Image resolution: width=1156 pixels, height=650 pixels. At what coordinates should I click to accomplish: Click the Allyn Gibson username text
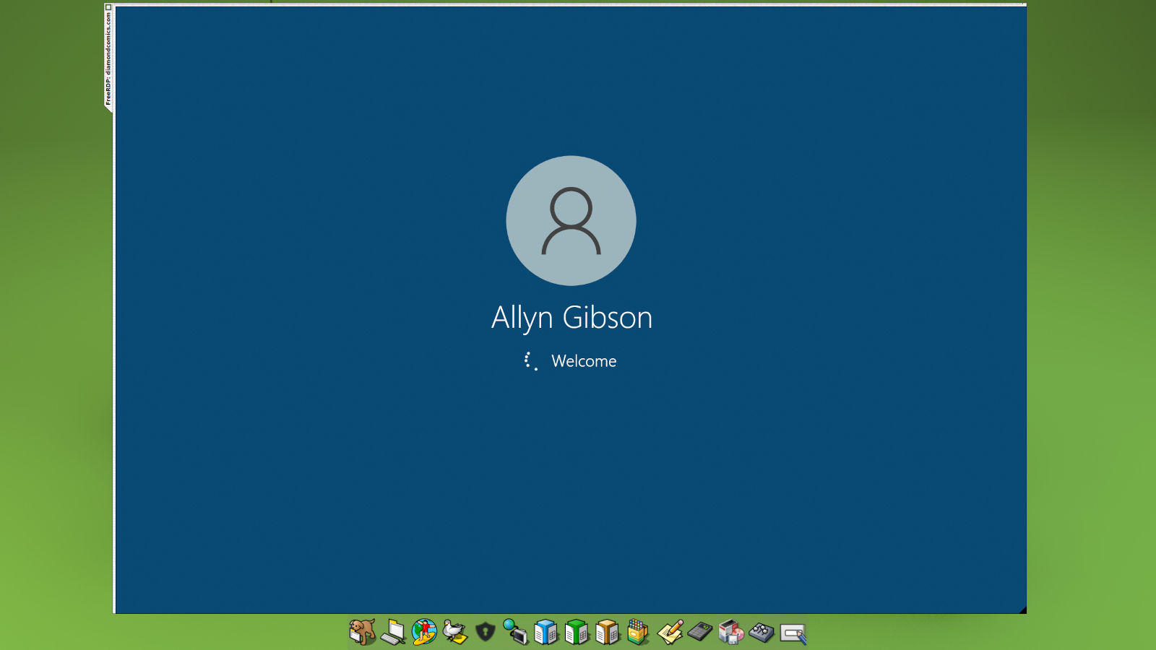click(571, 318)
